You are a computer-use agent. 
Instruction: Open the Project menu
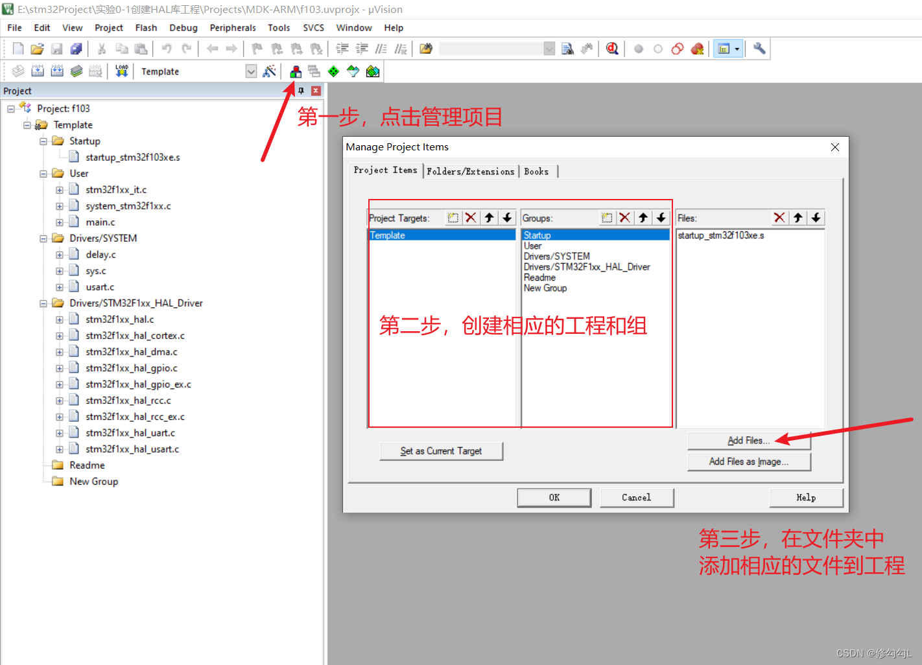[109, 28]
